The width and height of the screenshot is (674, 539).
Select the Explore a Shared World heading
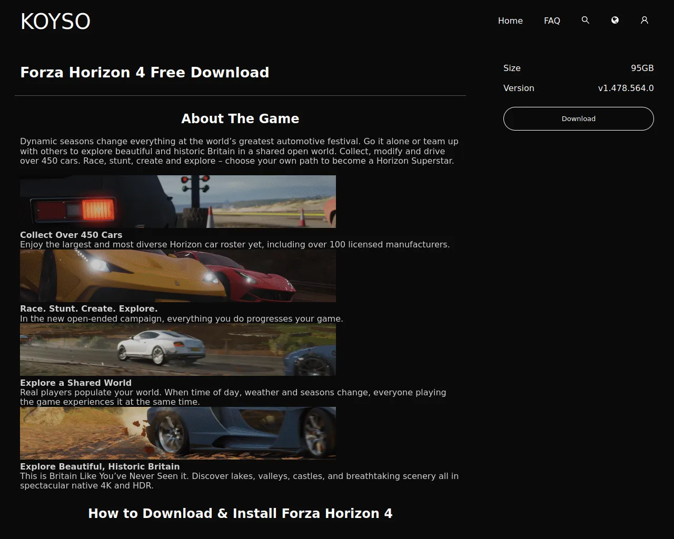pos(76,383)
